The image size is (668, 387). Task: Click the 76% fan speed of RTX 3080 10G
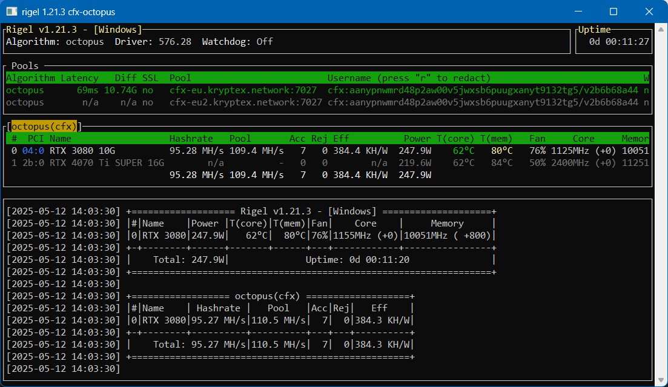click(x=537, y=151)
